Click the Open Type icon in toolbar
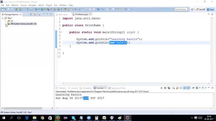216x121 pixels. point(65,9)
